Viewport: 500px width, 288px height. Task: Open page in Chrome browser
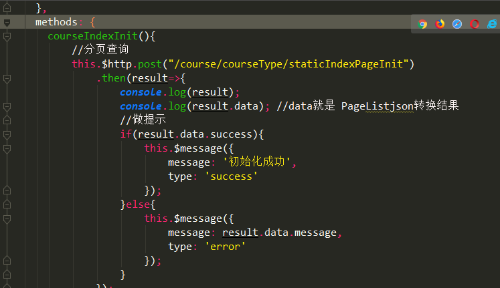(422, 23)
